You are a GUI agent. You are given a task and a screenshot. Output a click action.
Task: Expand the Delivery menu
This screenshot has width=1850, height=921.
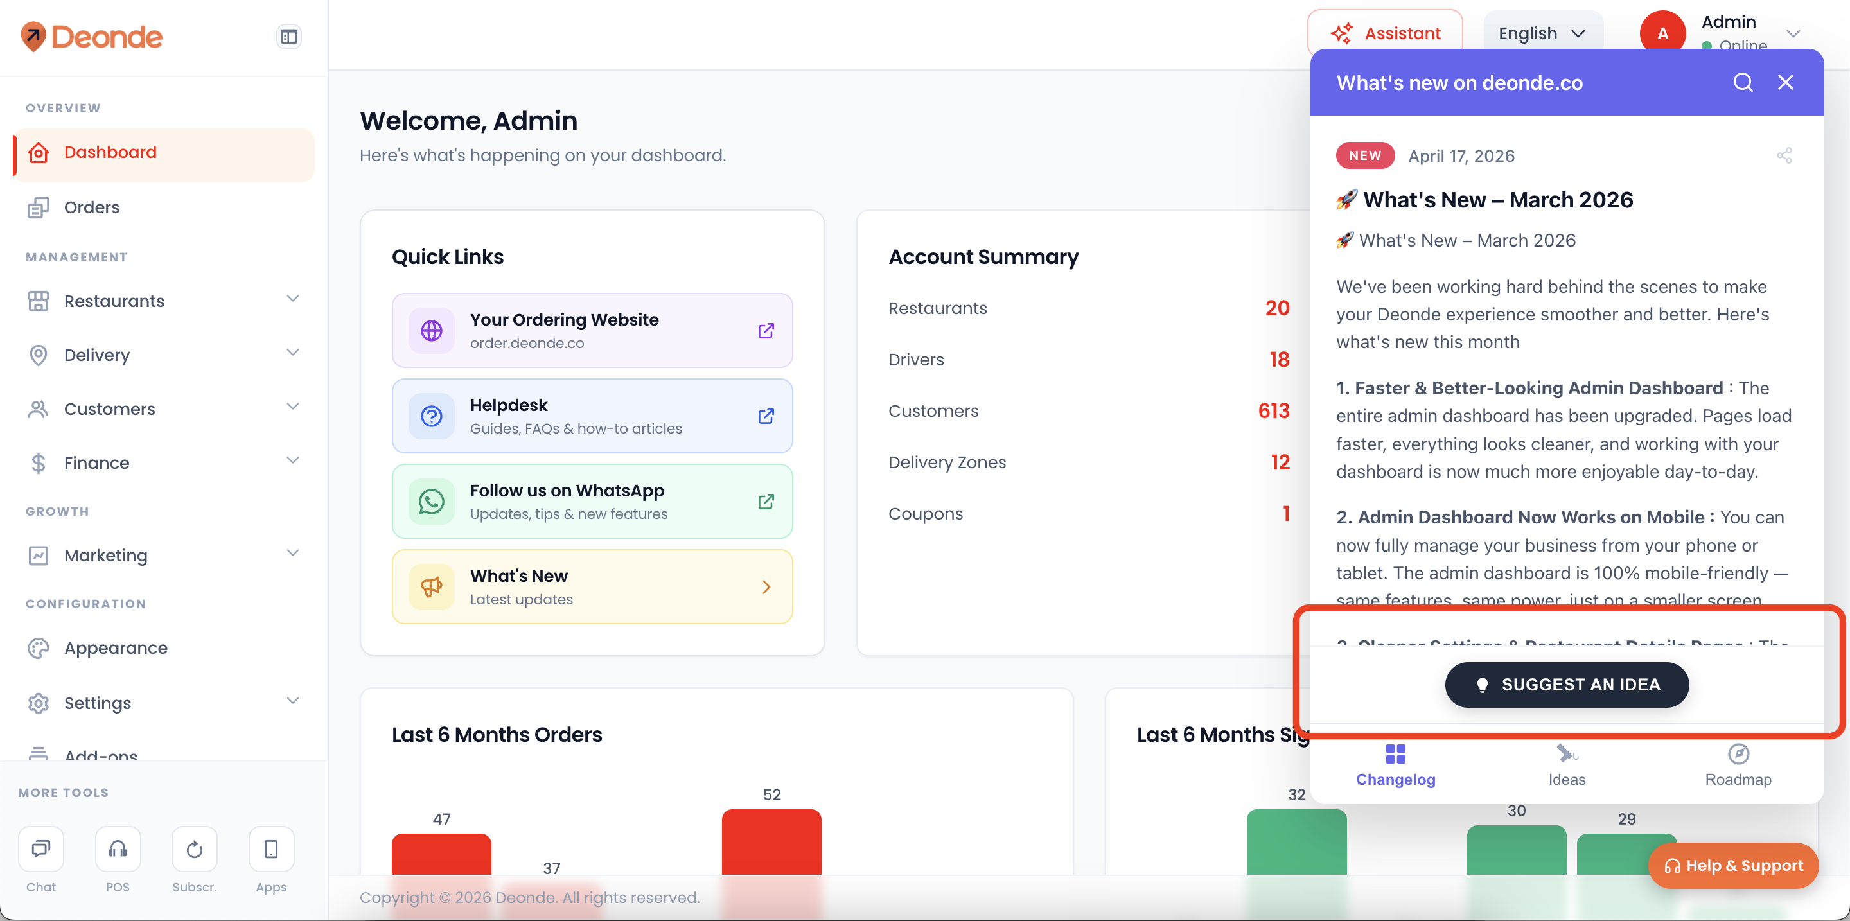tap(164, 355)
